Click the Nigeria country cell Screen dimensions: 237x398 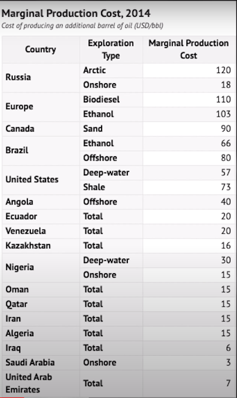[x=41, y=267]
